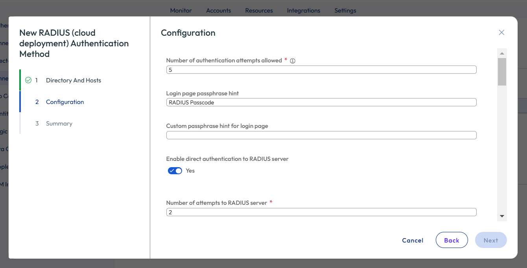Click the Login page passphrase hint field
This screenshot has width=527, height=268.
click(x=321, y=102)
